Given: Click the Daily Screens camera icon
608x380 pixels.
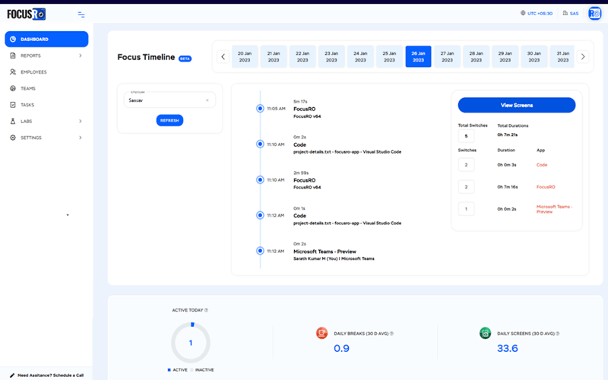Looking at the screenshot, I should point(485,333).
